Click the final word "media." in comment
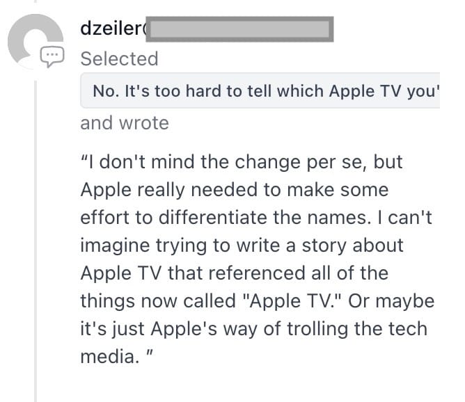This screenshot has height=402, width=465. 103,357
